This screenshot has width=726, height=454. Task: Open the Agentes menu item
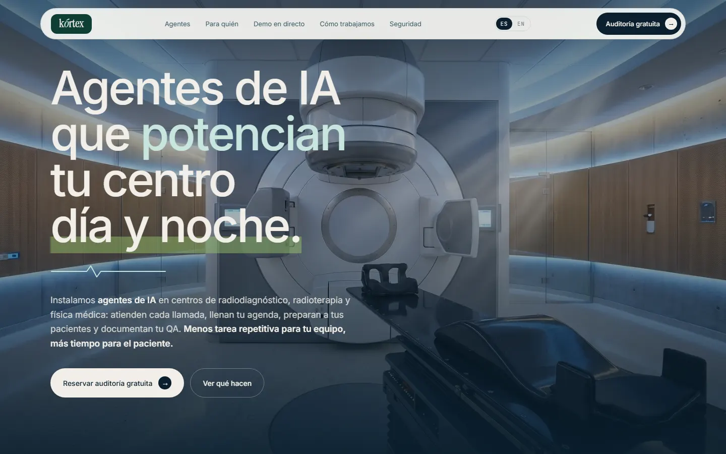coord(177,24)
